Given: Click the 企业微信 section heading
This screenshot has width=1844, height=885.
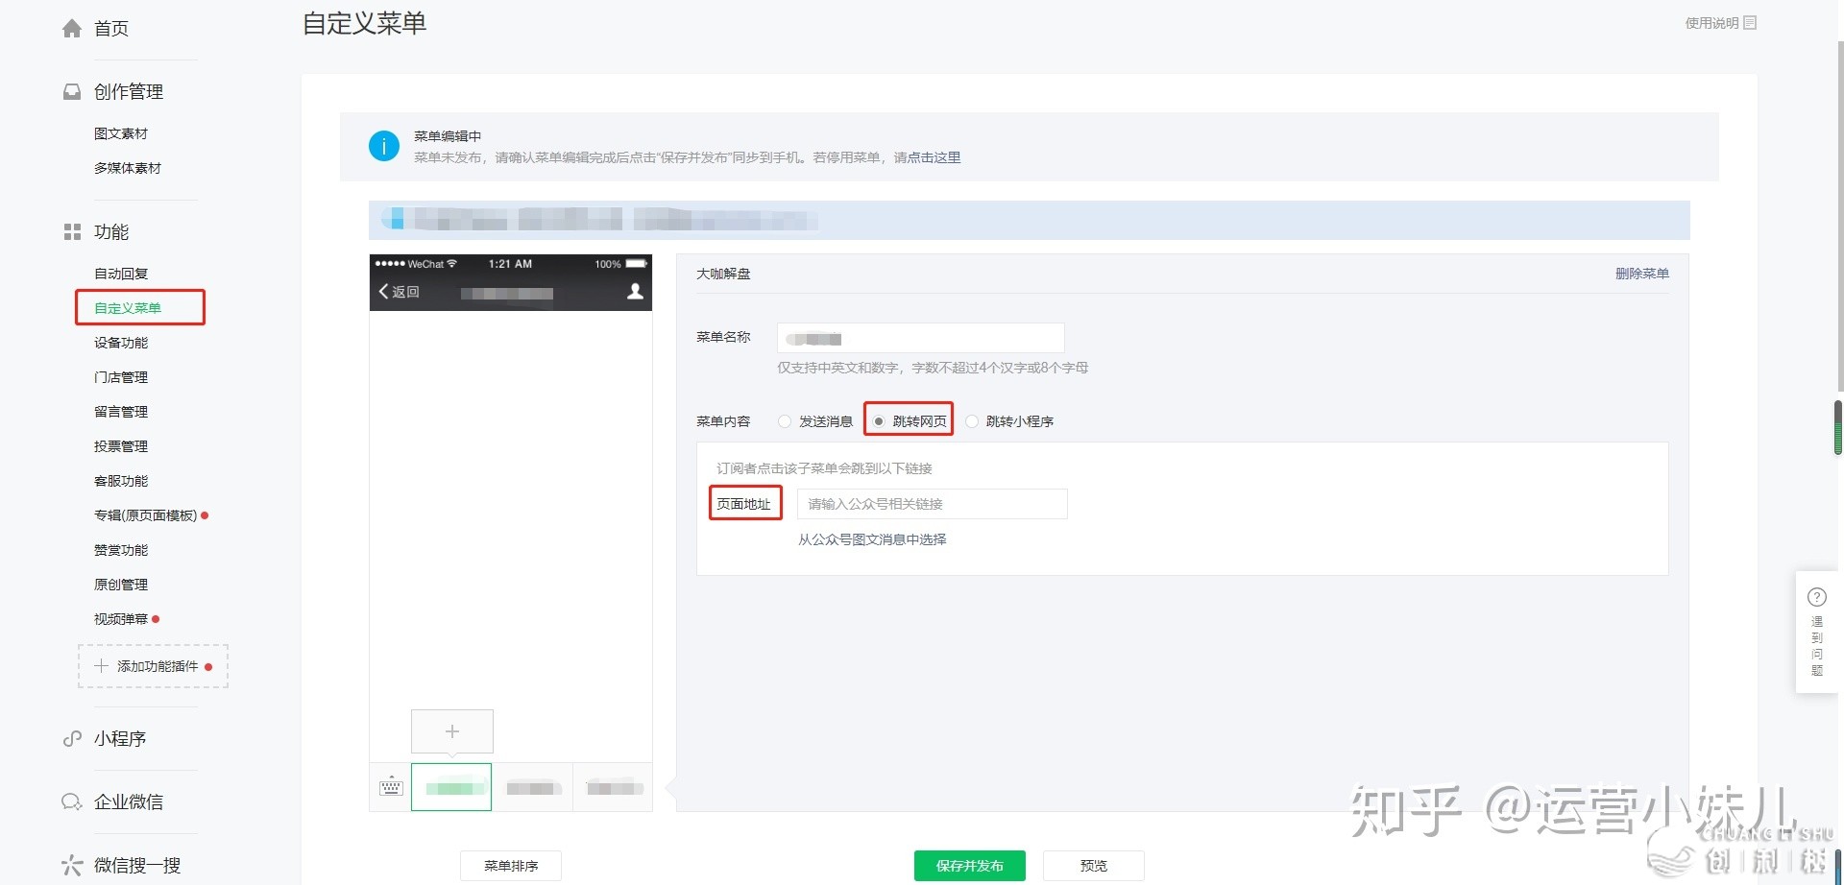Looking at the screenshot, I should [129, 802].
